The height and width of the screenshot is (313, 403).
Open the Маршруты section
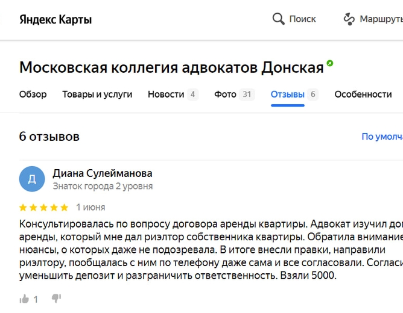[380, 19]
